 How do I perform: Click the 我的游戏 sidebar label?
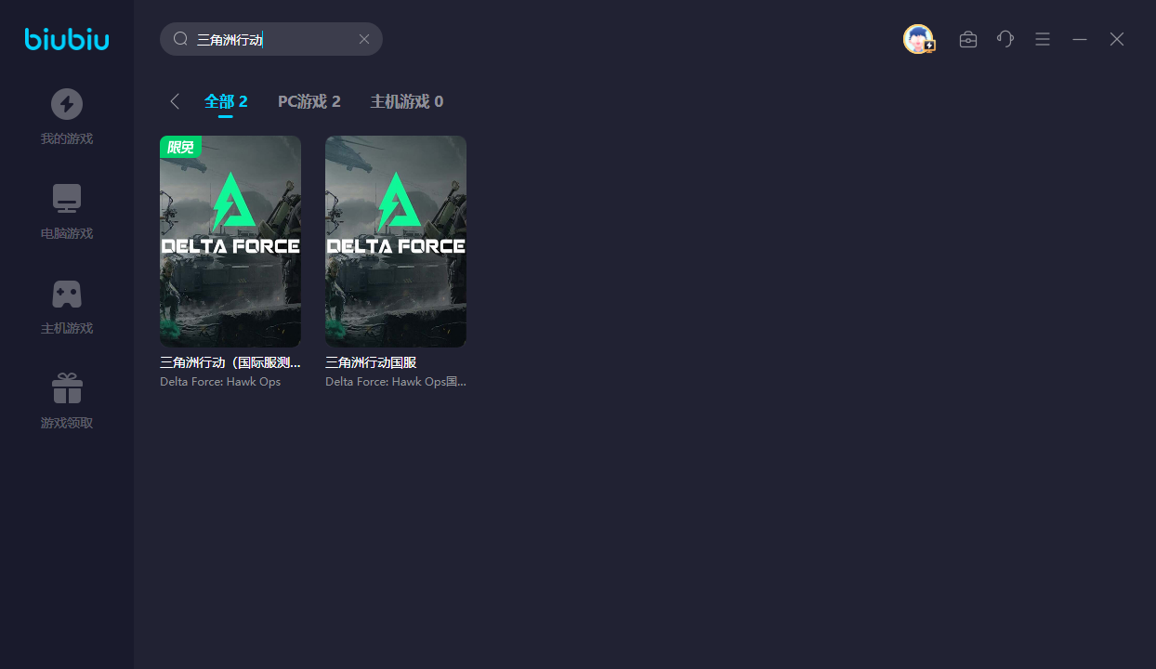tap(67, 139)
